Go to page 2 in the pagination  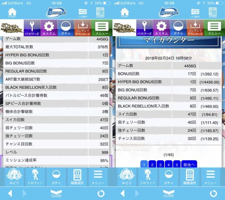pos(152,164)
